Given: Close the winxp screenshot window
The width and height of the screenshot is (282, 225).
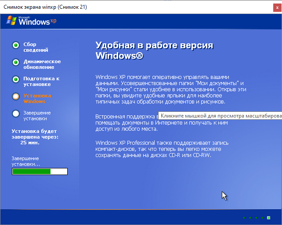Looking at the screenshot, I should [277, 7].
